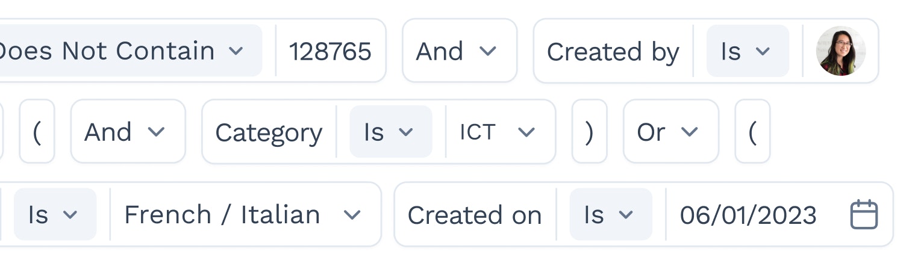Select the Category filter field
Viewport: 915px width, 272px height.
269,132
